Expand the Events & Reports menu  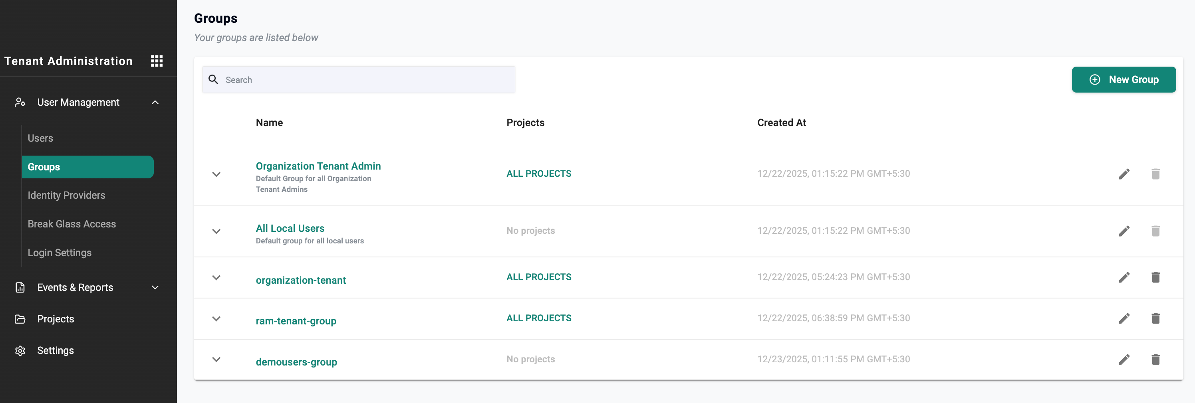click(155, 288)
